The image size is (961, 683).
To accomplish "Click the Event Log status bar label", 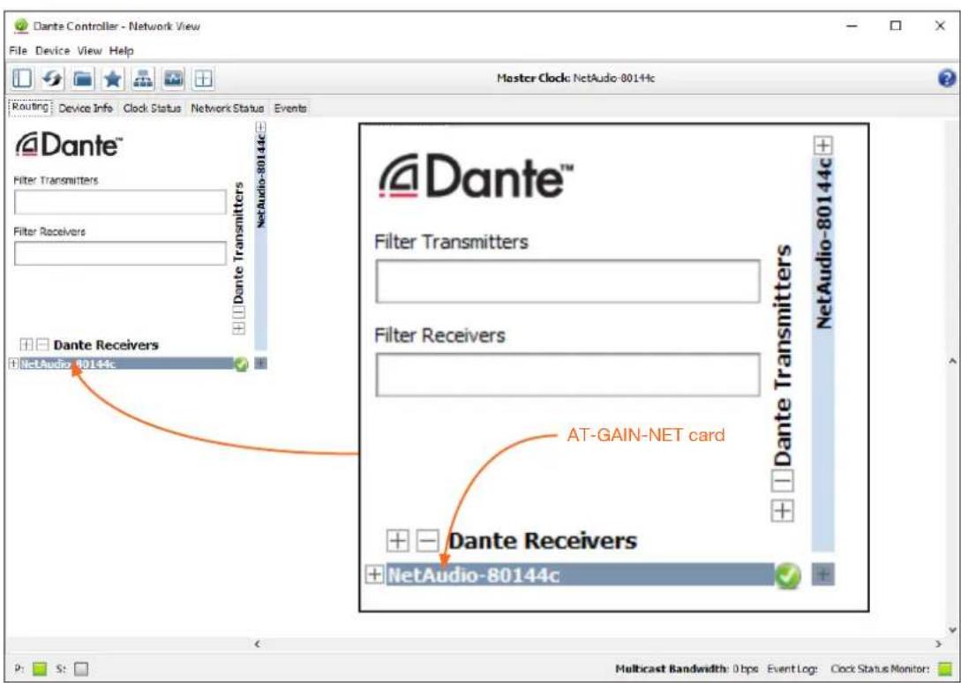I will click(792, 669).
